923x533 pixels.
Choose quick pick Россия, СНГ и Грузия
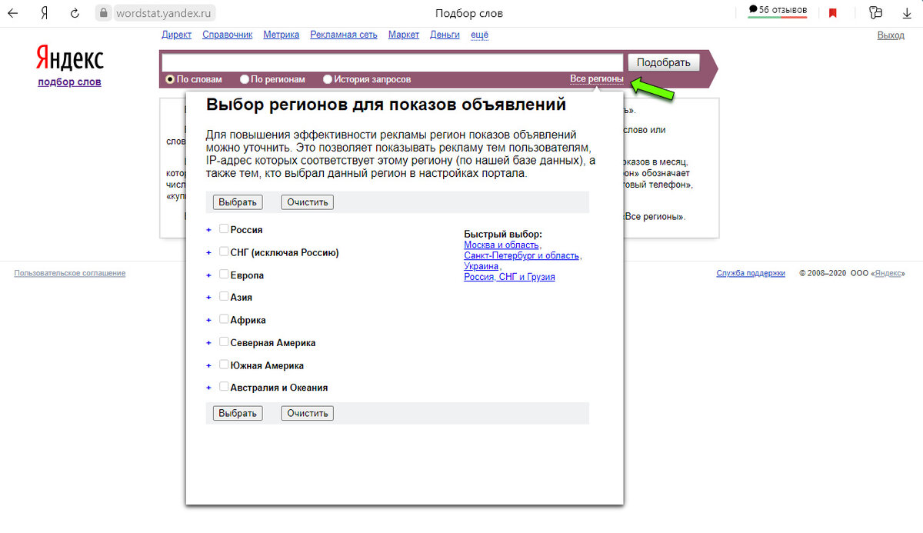coord(509,277)
